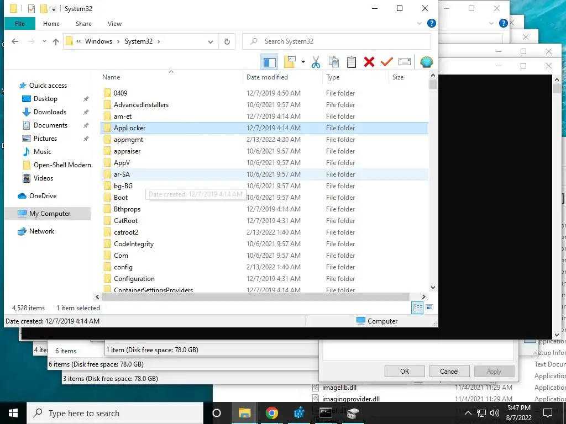Click the title bar New Folder icon
The width and height of the screenshot is (566, 424).
(x=44, y=8)
